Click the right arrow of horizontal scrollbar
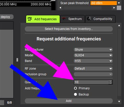The height and width of the screenshot is (107, 124). (114, 8)
